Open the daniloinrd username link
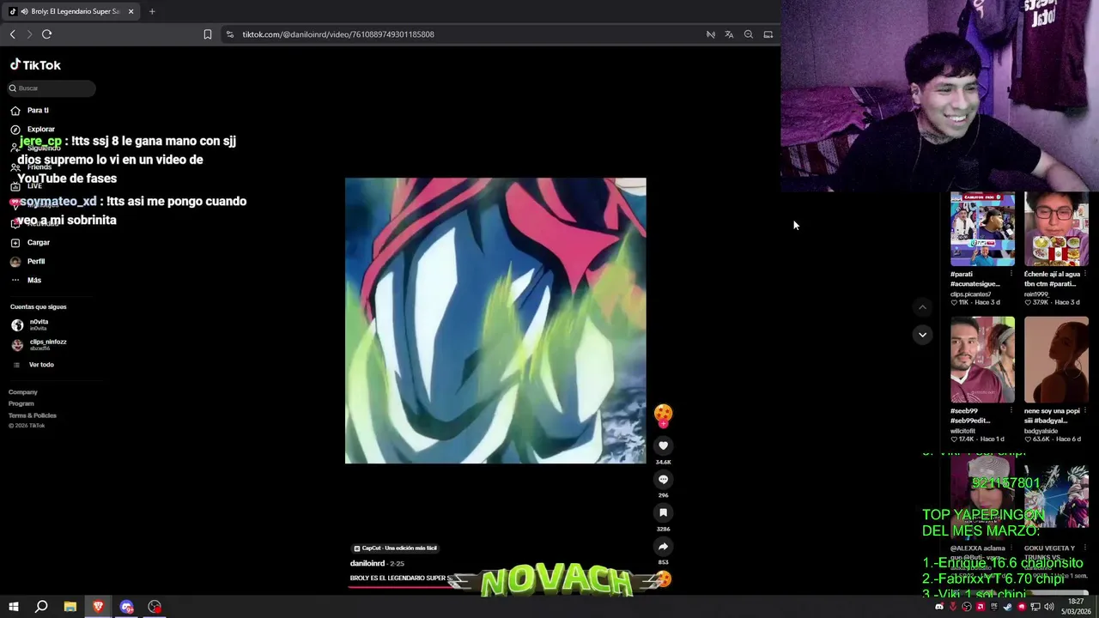This screenshot has height=618, width=1099. click(367, 563)
